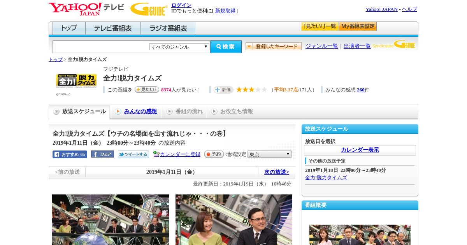Open the ジャンル一覧 link
Image resolution: width=467 pixels, height=245 pixels.
click(322, 46)
